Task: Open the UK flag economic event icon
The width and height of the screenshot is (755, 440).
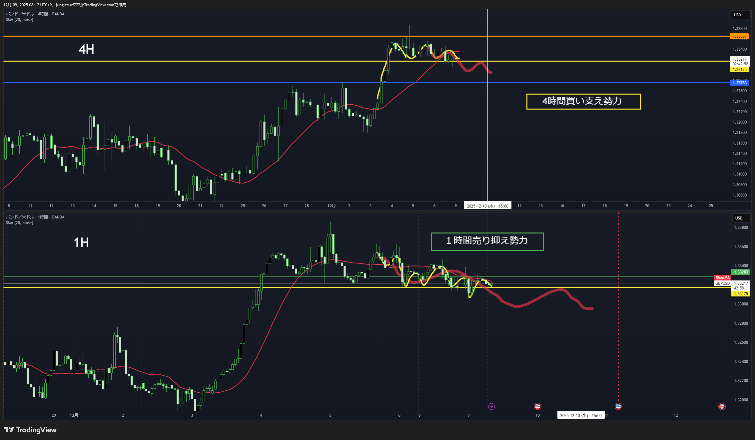Action: point(722,406)
